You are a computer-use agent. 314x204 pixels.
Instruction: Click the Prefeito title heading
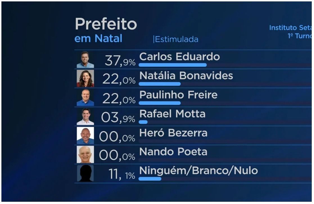[x=106, y=24]
